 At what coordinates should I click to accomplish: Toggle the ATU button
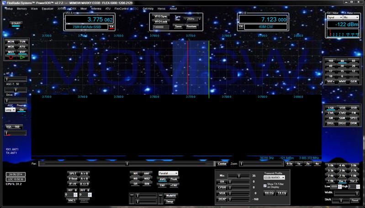[22, 47]
